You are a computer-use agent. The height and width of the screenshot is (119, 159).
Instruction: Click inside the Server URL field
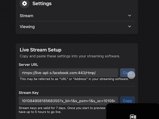68,73
